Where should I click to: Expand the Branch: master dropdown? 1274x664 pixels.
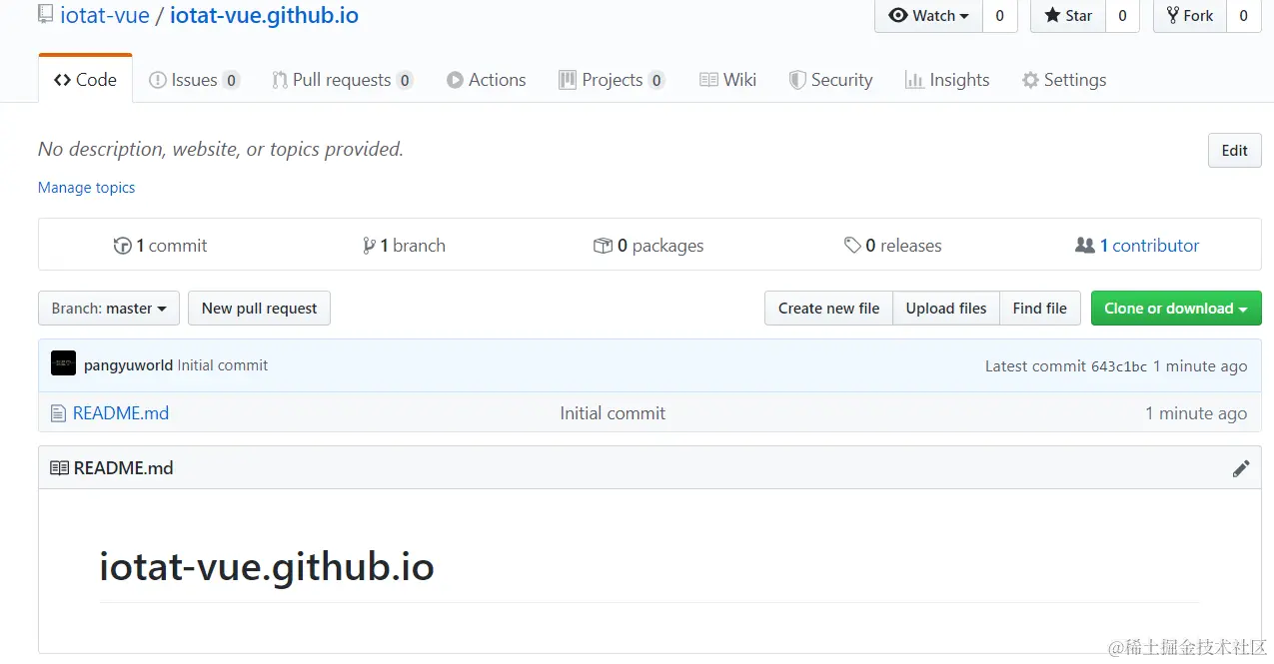point(109,309)
